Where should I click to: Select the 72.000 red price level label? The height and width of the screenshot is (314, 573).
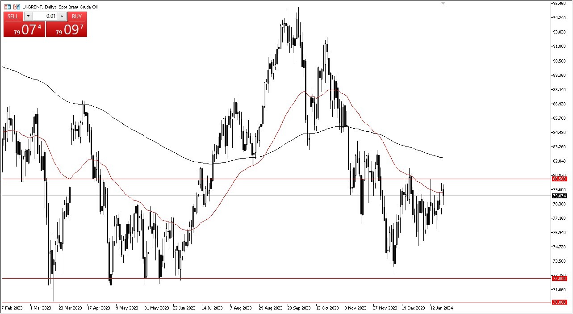[x=559, y=278]
